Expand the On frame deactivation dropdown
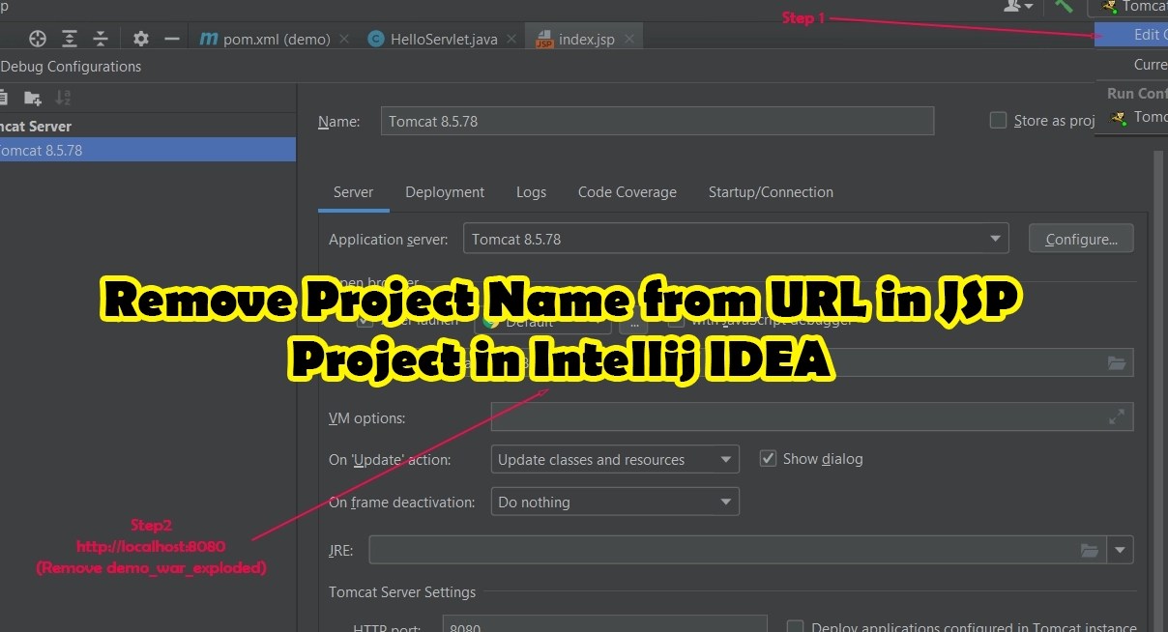Image resolution: width=1168 pixels, height=632 pixels. click(725, 502)
